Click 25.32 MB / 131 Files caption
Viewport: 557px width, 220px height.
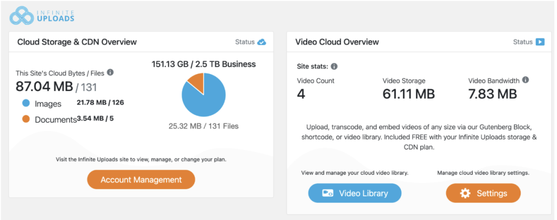(x=203, y=126)
